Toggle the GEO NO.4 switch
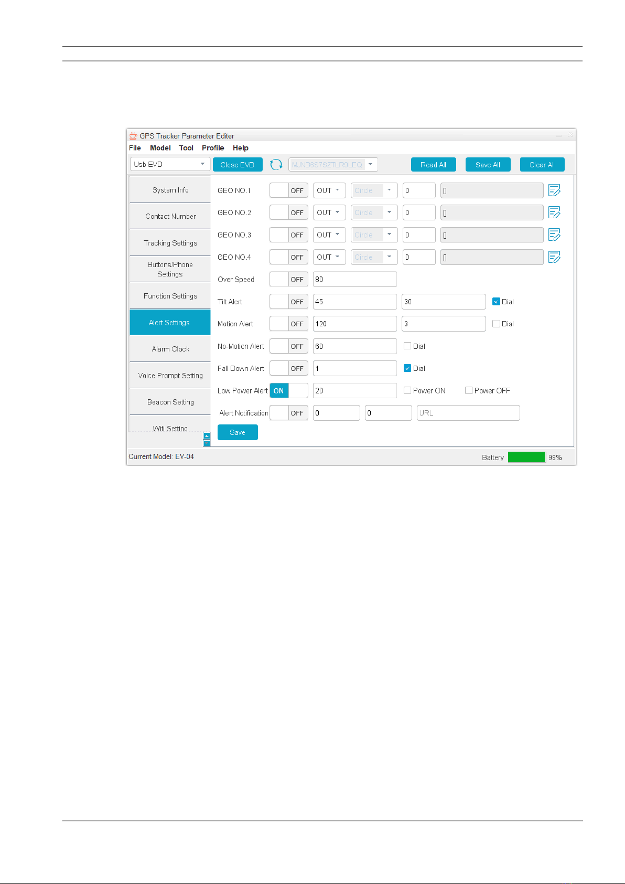 coord(289,257)
